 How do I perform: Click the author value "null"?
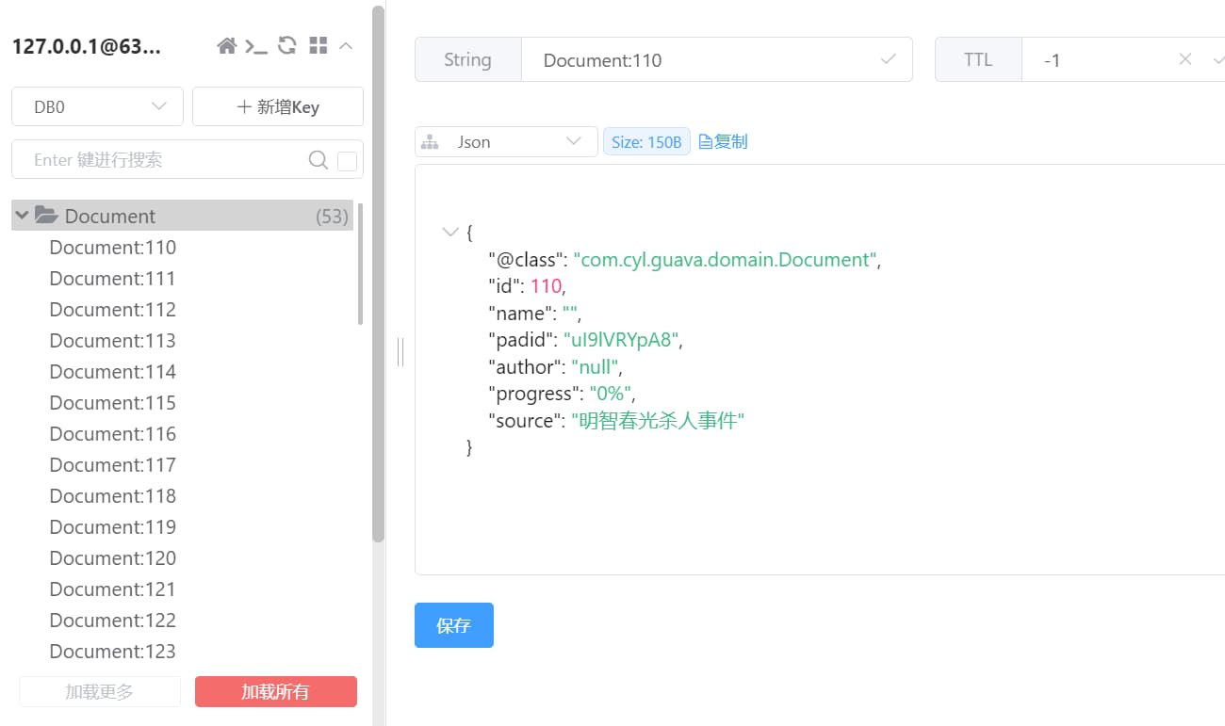[x=594, y=366]
